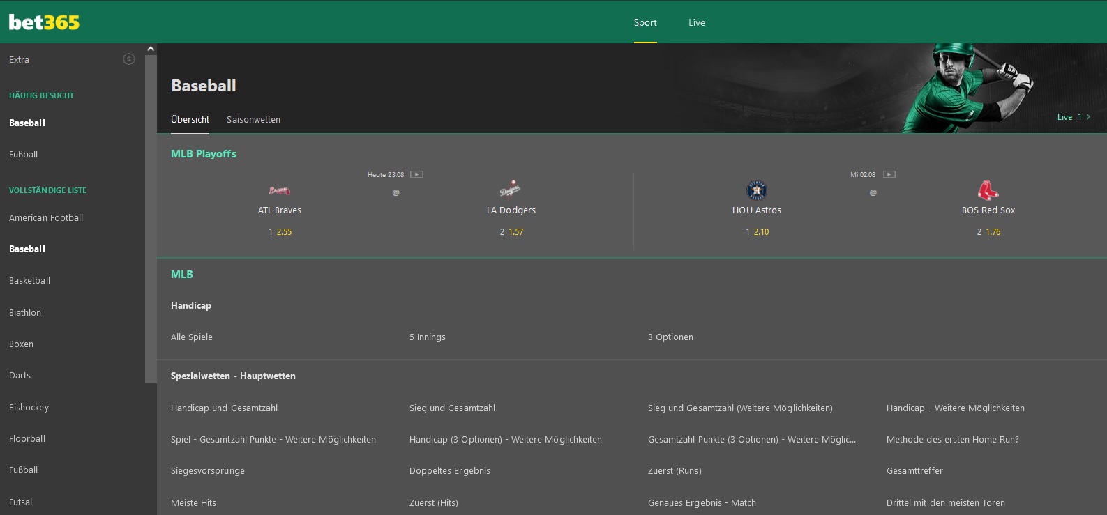The width and height of the screenshot is (1107, 515).
Task: Open Genaues Ergebnis - Match market
Action: 702,503
